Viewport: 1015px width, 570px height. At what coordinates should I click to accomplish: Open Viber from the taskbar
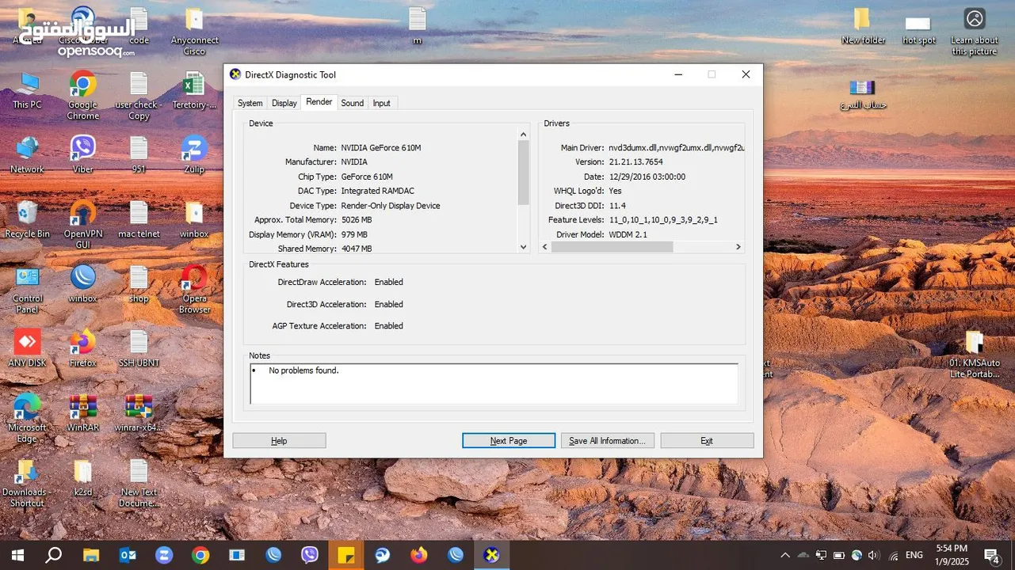[309, 555]
